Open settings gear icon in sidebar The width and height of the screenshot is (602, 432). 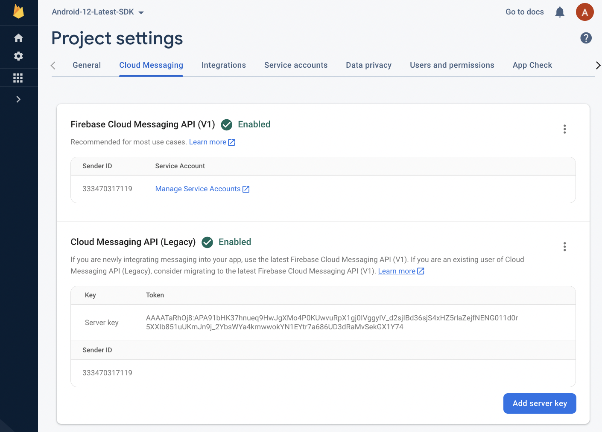[x=18, y=56]
